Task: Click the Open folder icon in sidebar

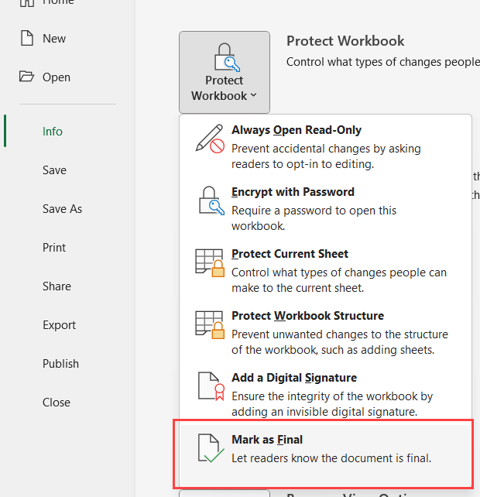Action: (x=27, y=77)
